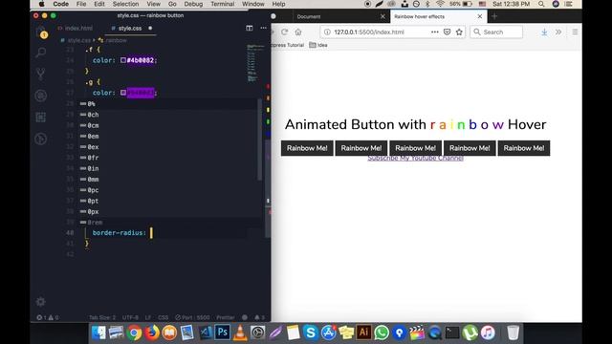Click the color swatch on the .g rule
Image resolution: width=612 pixels, height=344 pixels.
tap(123, 93)
